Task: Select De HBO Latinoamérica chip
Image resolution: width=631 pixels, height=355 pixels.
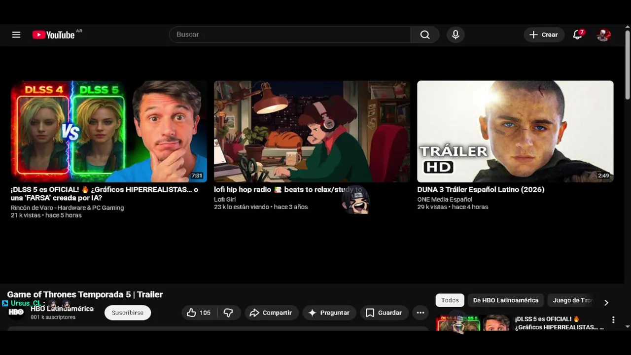Action: 506,300
